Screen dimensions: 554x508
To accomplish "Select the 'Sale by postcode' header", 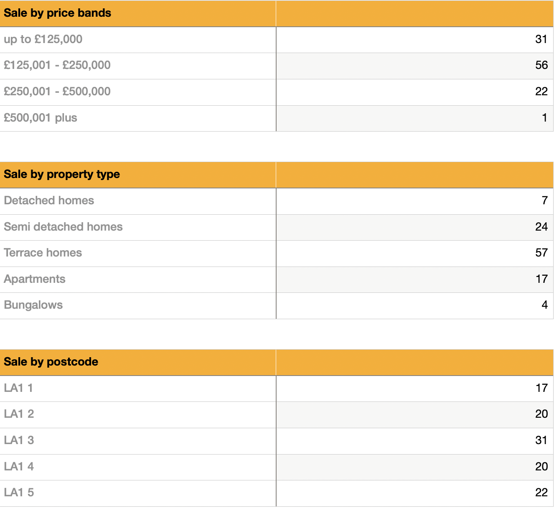I will coord(51,362).
